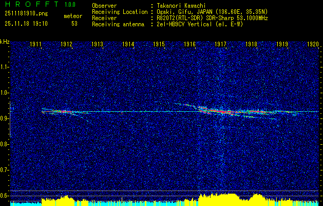Click the meteor count label
The image size is (323, 206).
(73, 16)
